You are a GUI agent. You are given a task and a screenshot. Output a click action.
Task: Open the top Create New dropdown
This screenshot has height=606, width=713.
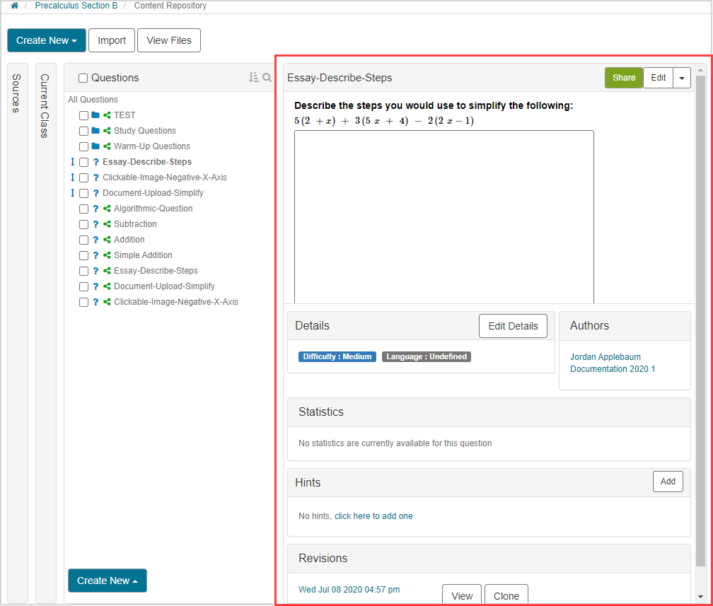(x=47, y=40)
